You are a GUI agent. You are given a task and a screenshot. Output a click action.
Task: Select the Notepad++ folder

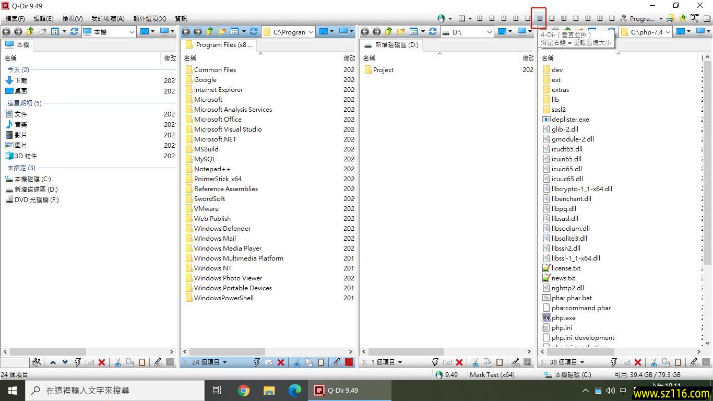pos(212,169)
